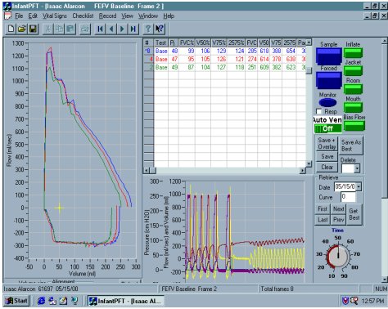The height and width of the screenshot is (309, 388).
Task: Open the Retrieve Date dropdown
Action: [359, 186]
